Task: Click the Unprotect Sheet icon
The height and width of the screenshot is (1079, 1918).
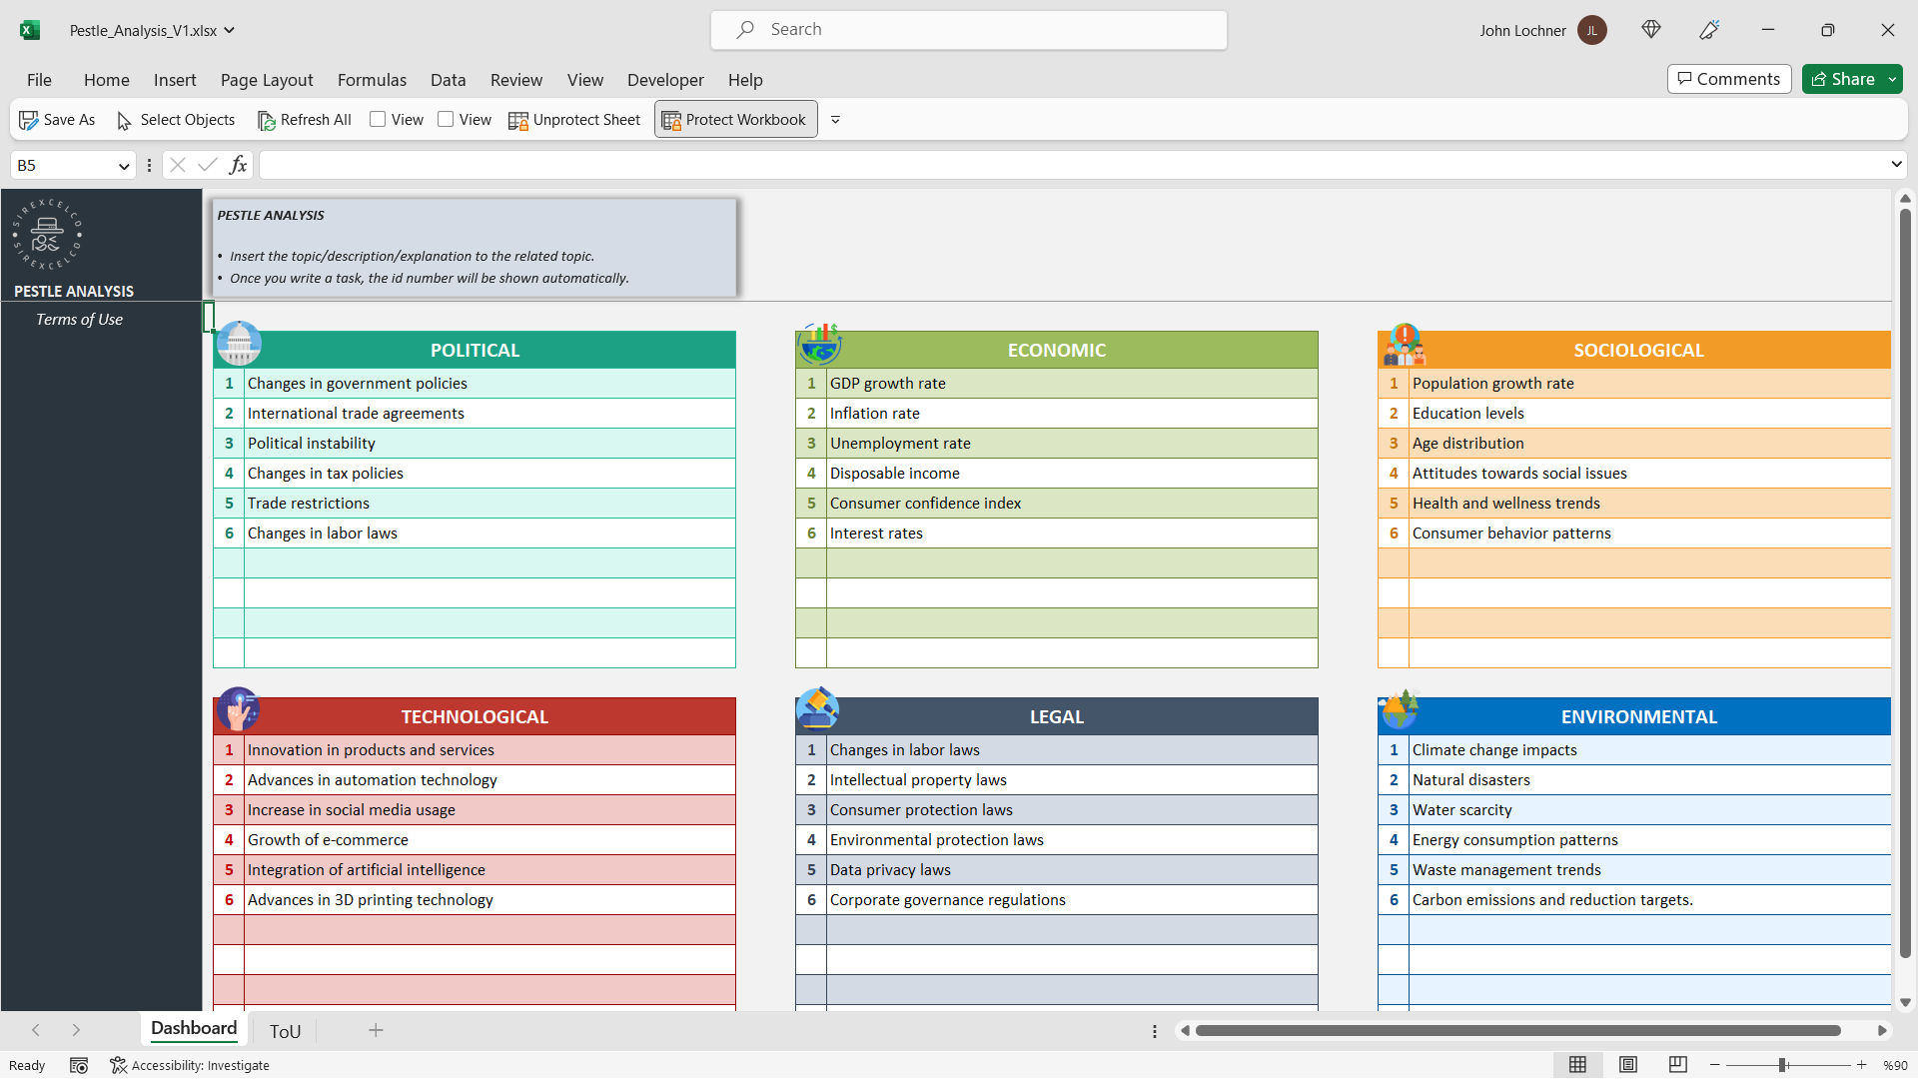Action: click(517, 120)
